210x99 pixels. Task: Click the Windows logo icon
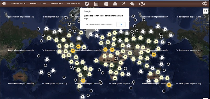(106, 4)
